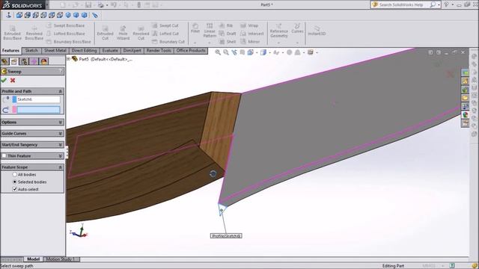This screenshot has height=269, width=479.
Task: Toggle the Auto-select checkbox
Action: tap(14, 189)
